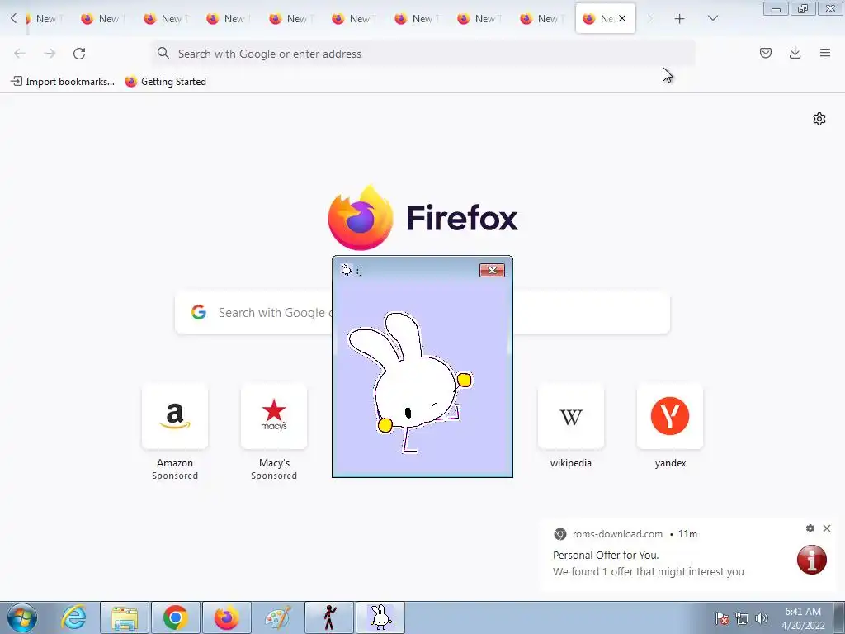Close the active New Tab with its X
The image size is (845, 634).
[x=622, y=18]
